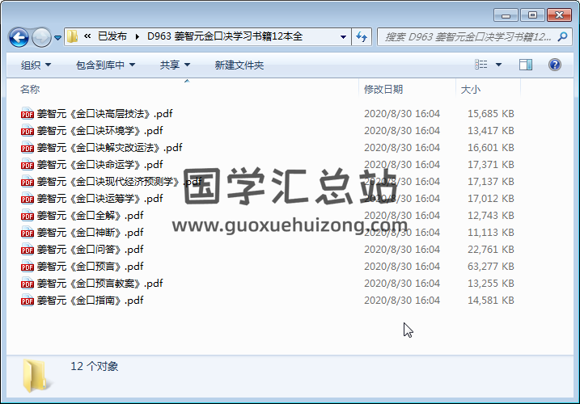The height and width of the screenshot is (404, 580).
Task: Open recent pages dropdown next to Forward
Action: [x=57, y=37]
